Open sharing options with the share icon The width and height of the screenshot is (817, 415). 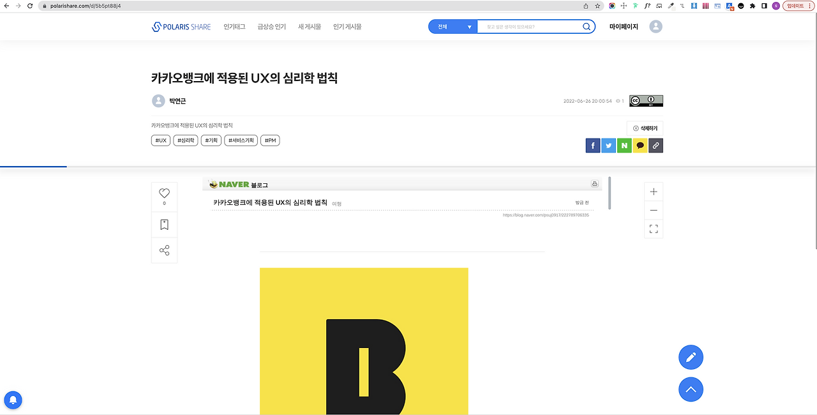point(164,250)
